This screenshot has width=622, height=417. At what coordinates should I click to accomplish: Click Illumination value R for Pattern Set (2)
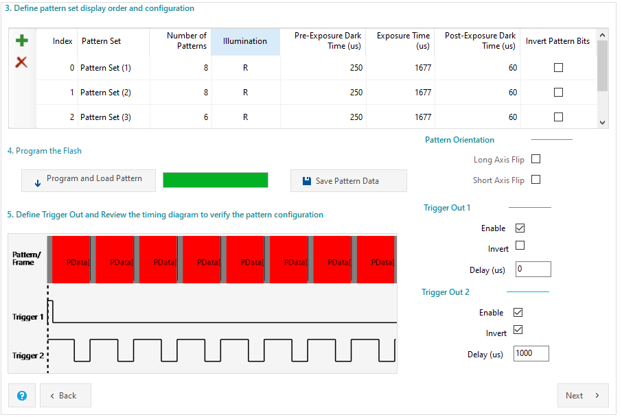pos(246,93)
